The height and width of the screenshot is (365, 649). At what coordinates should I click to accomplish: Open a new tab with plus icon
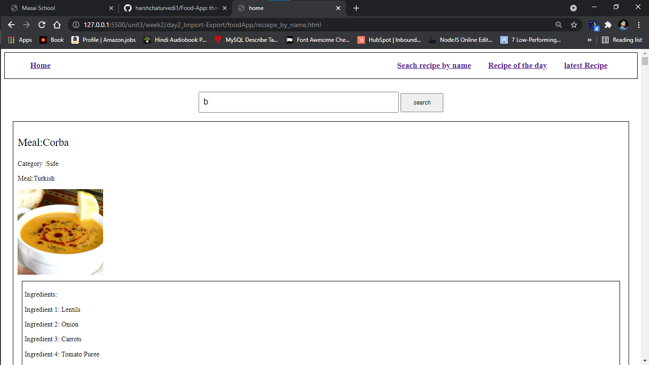(x=356, y=8)
